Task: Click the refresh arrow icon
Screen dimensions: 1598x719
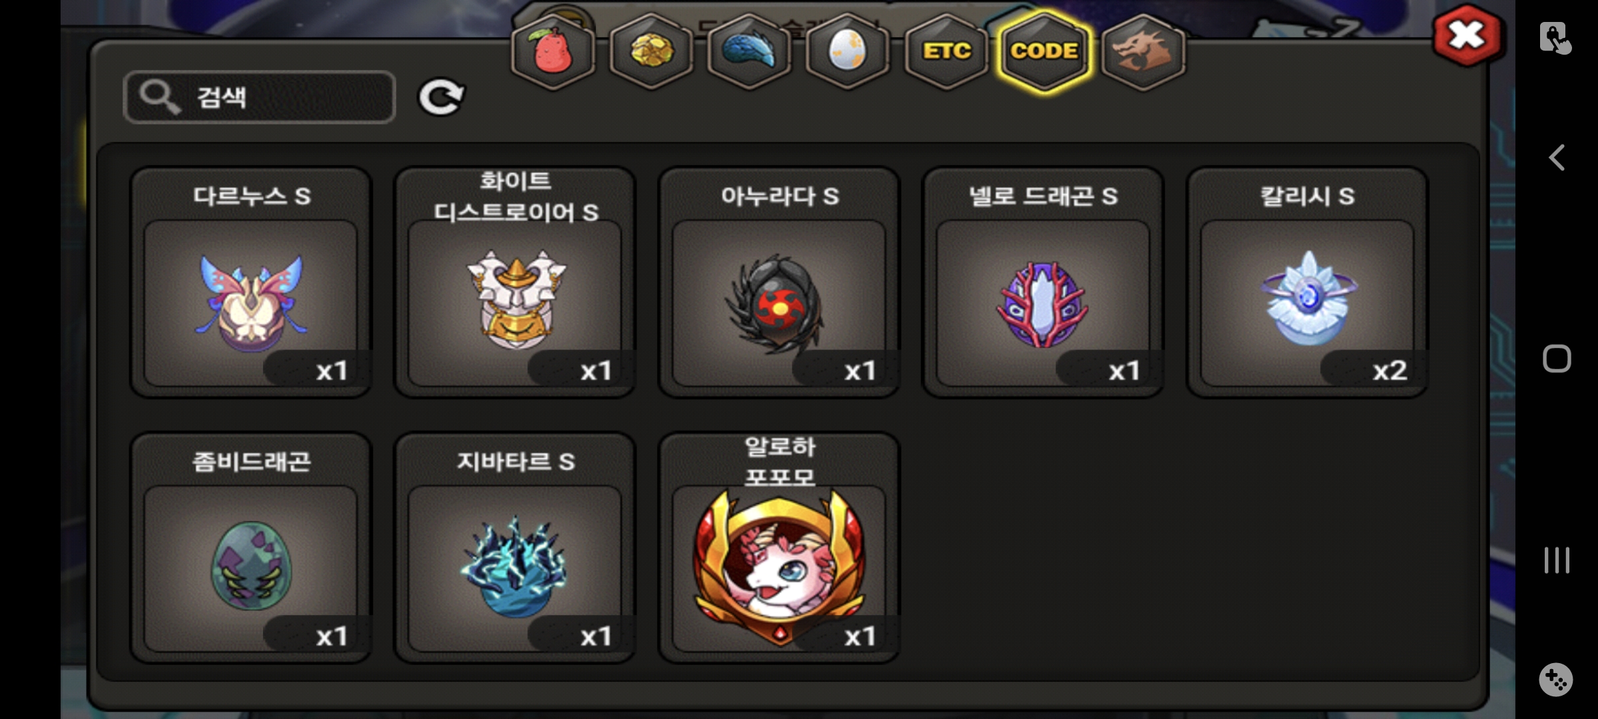Action: point(441,97)
